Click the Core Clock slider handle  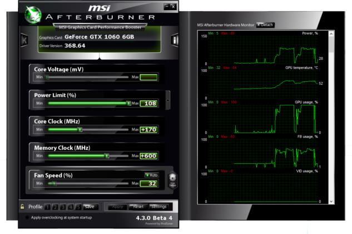80,129
